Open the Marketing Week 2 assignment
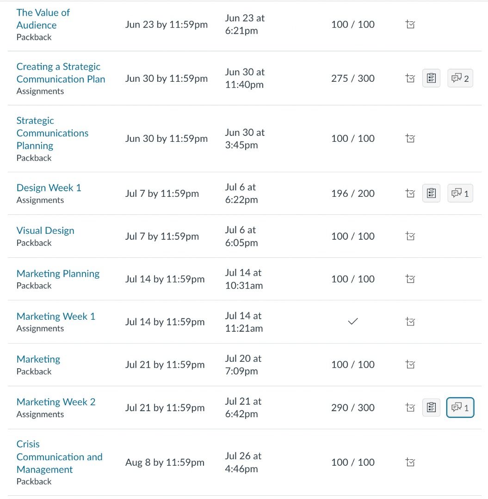 coord(56,402)
